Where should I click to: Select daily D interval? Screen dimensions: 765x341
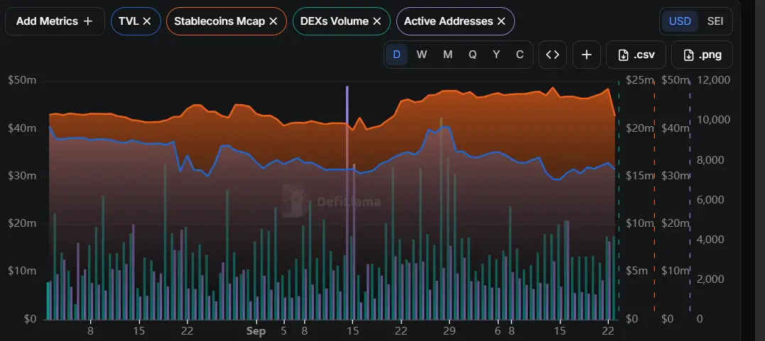pyautogui.click(x=396, y=55)
